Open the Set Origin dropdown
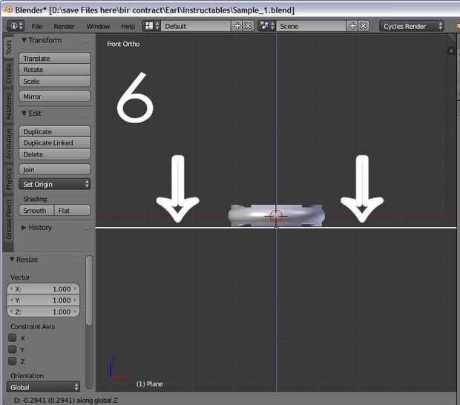This screenshot has height=405, width=460. [55, 184]
